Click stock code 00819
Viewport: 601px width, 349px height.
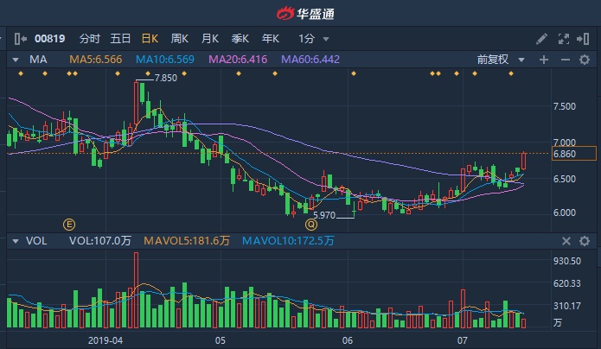pos(50,39)
